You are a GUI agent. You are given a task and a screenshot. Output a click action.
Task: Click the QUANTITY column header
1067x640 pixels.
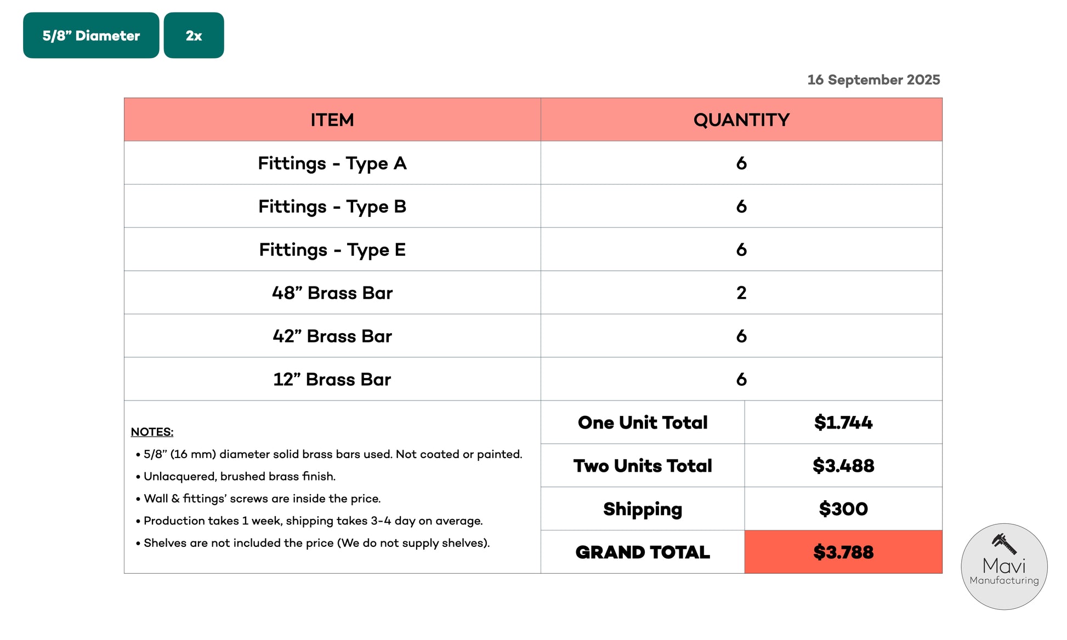coord(741,119)
